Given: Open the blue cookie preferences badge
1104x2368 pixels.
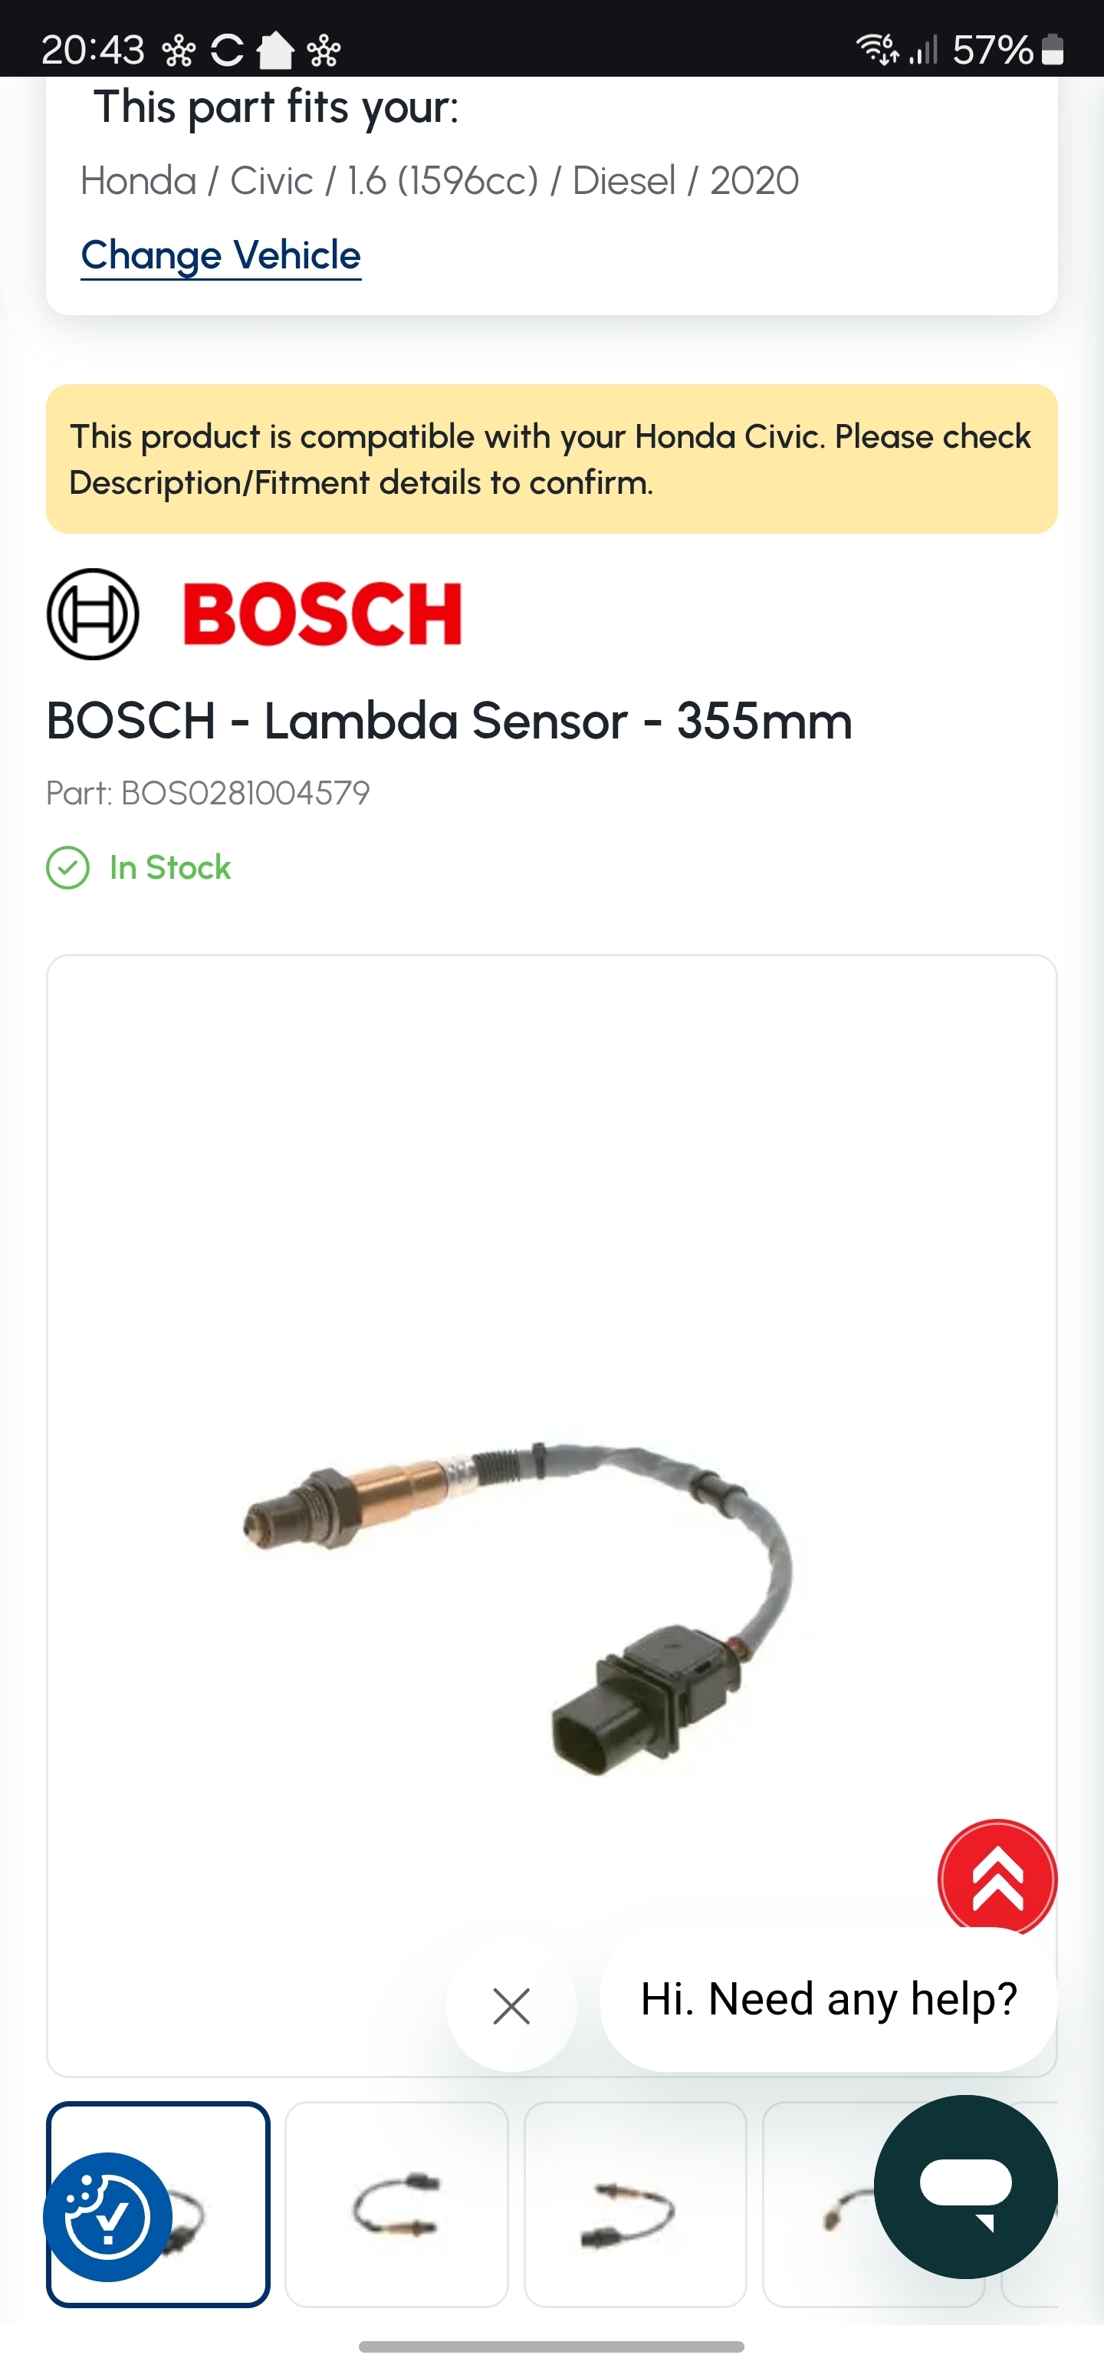Looking at the screenshot, I should point(107,2216).
